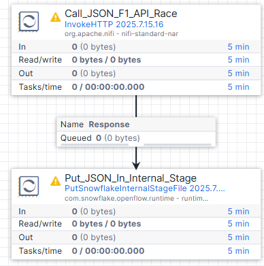Click 5 min in Call_JSON_F1_API_Race In row
The width and height of the screenshot is (264, 266).
tap(239, 47)
